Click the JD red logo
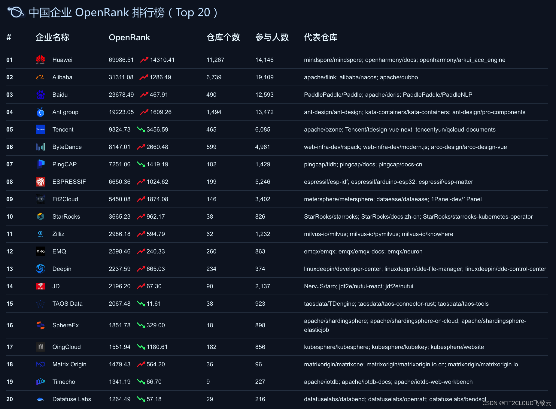This screenshot has height=409, width=556. (x=41, y=286)
